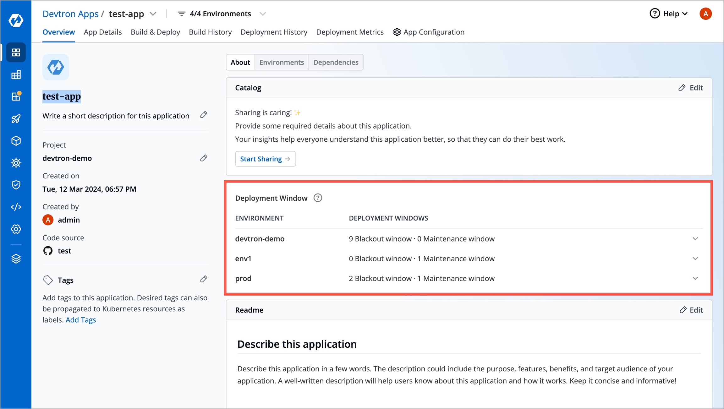724x409 pixels.
Task: Open the App Configuration tab
Action: tap(429, 32)
